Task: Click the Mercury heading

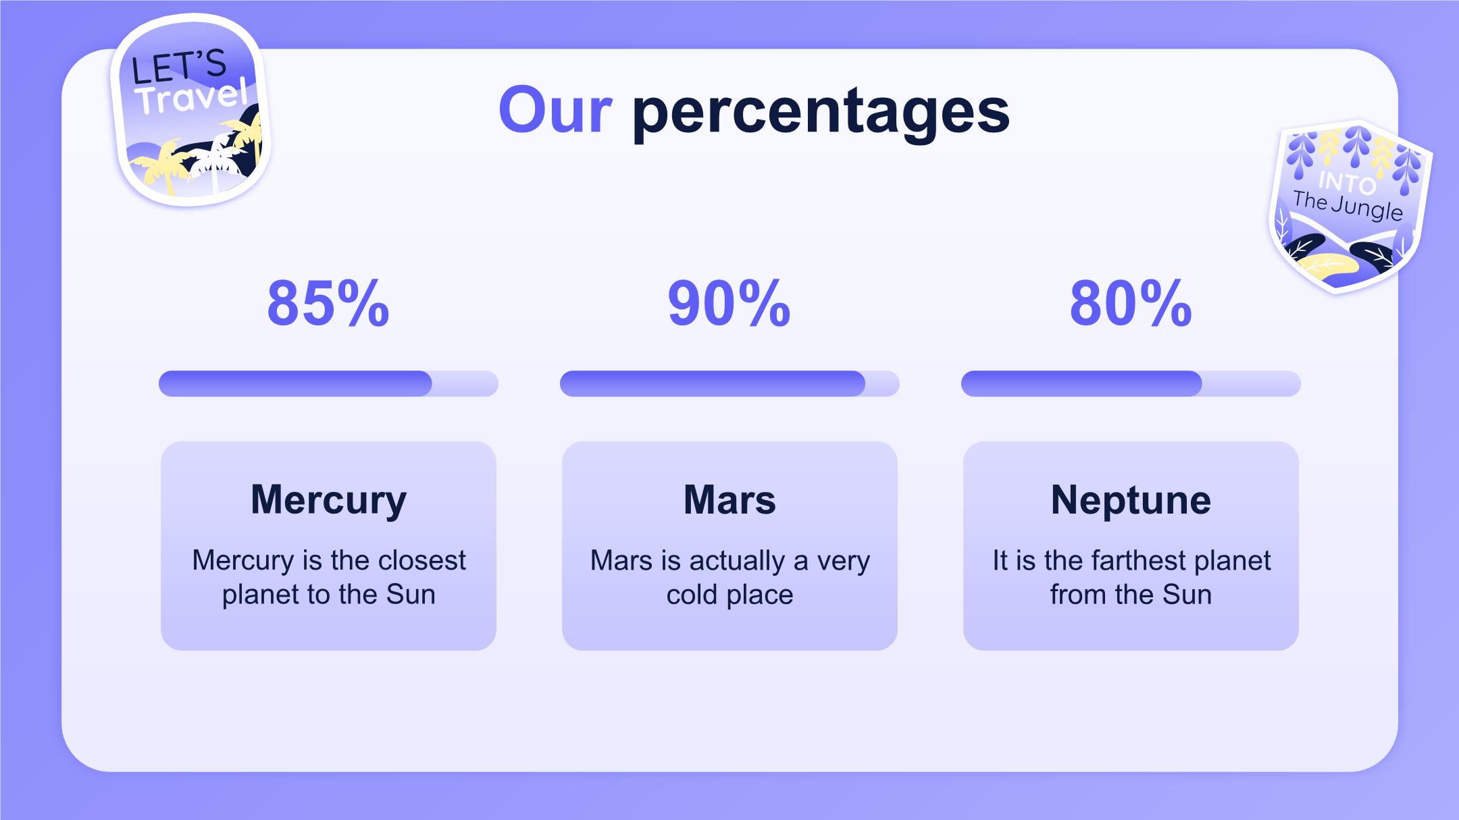Action: tap(328, 500)
